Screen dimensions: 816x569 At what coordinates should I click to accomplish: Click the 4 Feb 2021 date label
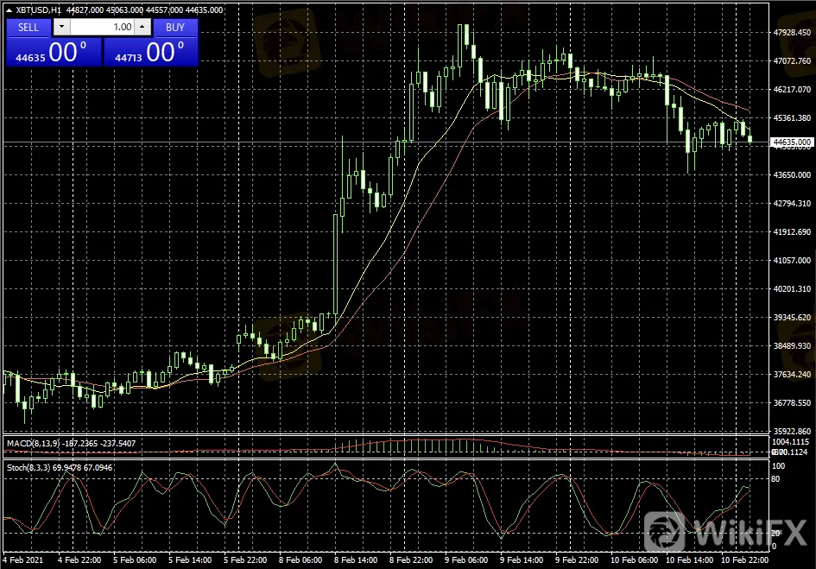coord(22,560)
